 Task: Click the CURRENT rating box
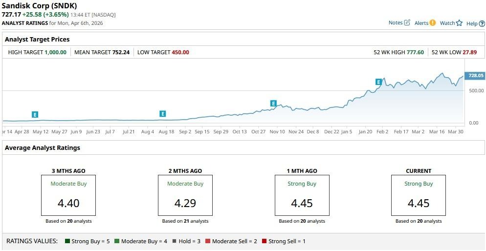click(x=419, y=195)
